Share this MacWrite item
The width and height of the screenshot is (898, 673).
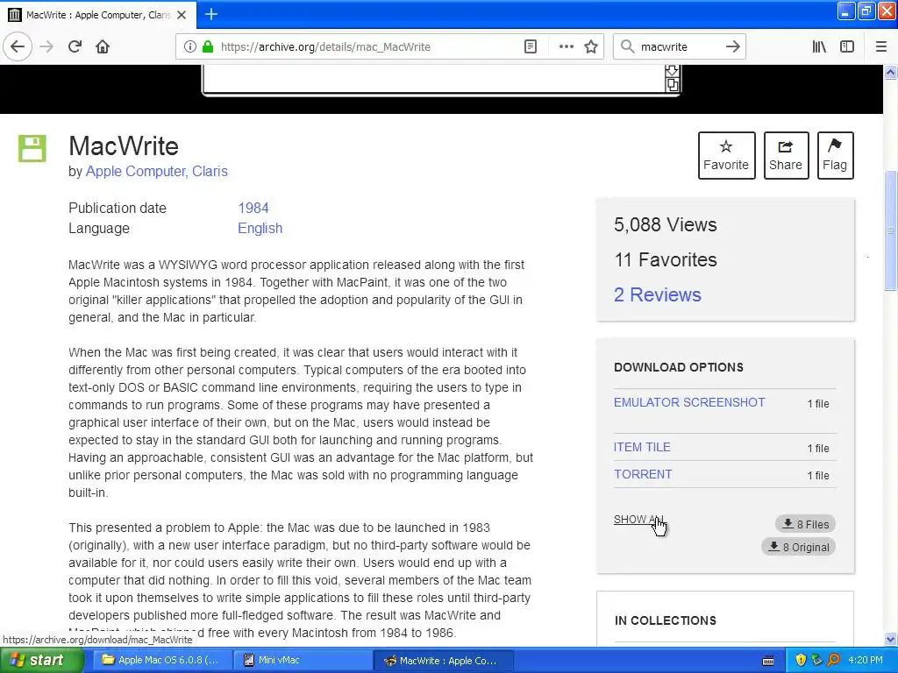pyautogui.click(x=786, y=156)
